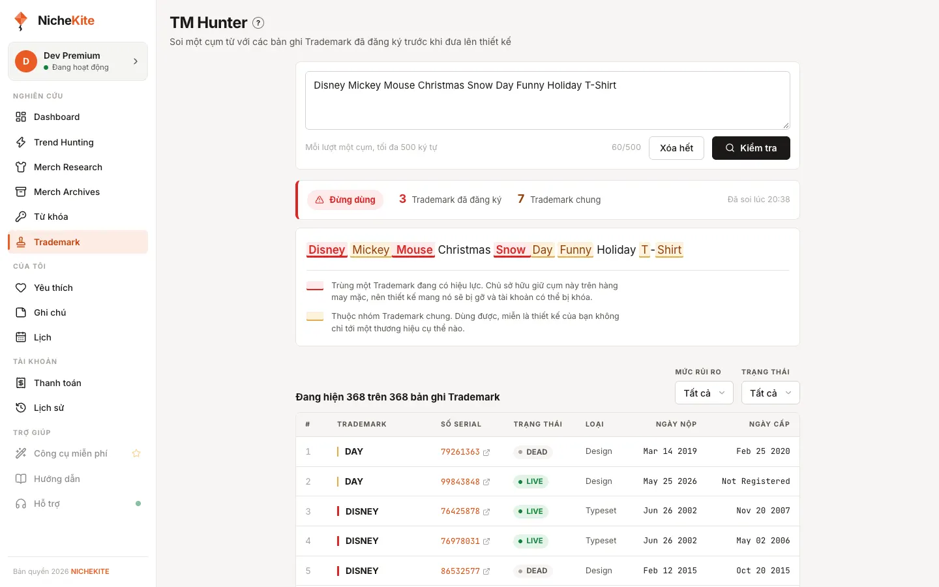Click the 'Not Registered' cell
939x587 pixels.
coord(756,481)
